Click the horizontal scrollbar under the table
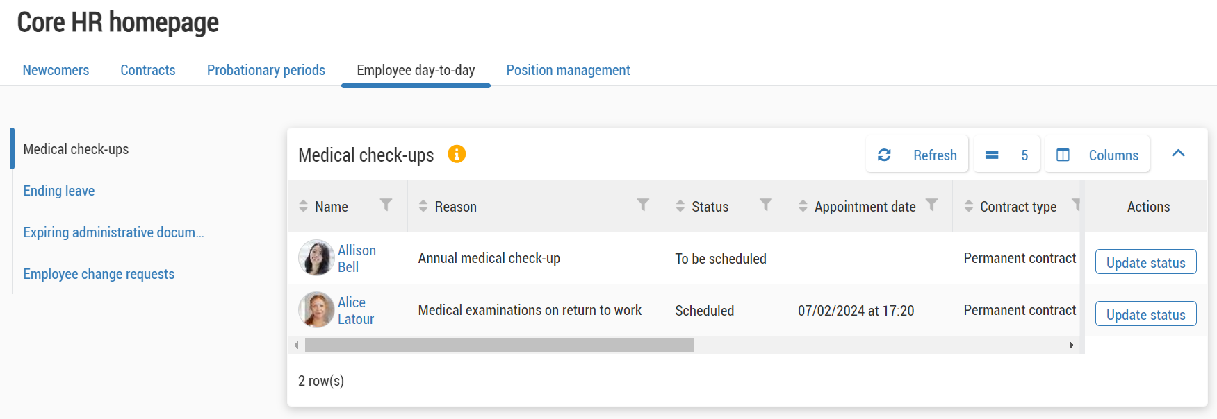 pyautogui.click(x=500, y=344)
